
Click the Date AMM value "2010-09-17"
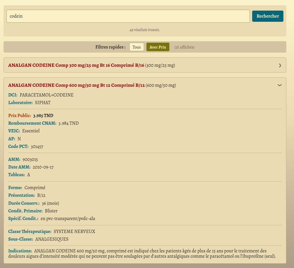pos(43,167)
